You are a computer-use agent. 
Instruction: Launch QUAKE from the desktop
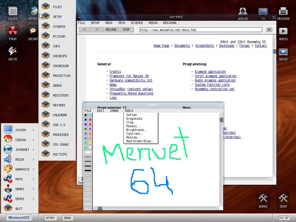263,201
